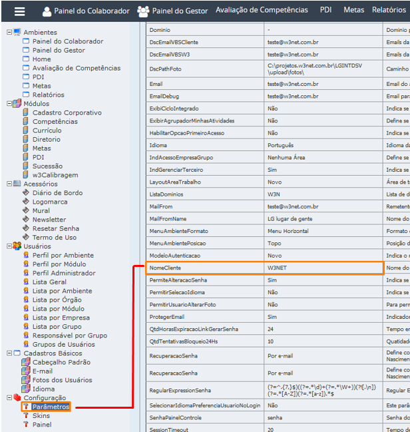Click the Skins icon under Configuração

[x=25, y=415]
